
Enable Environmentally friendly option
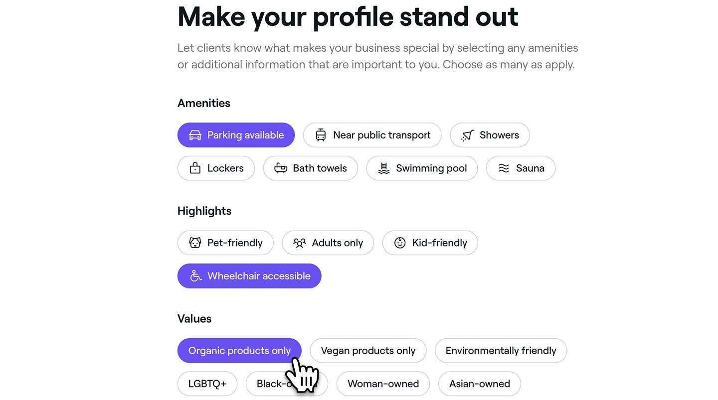[x=501, y=351]
